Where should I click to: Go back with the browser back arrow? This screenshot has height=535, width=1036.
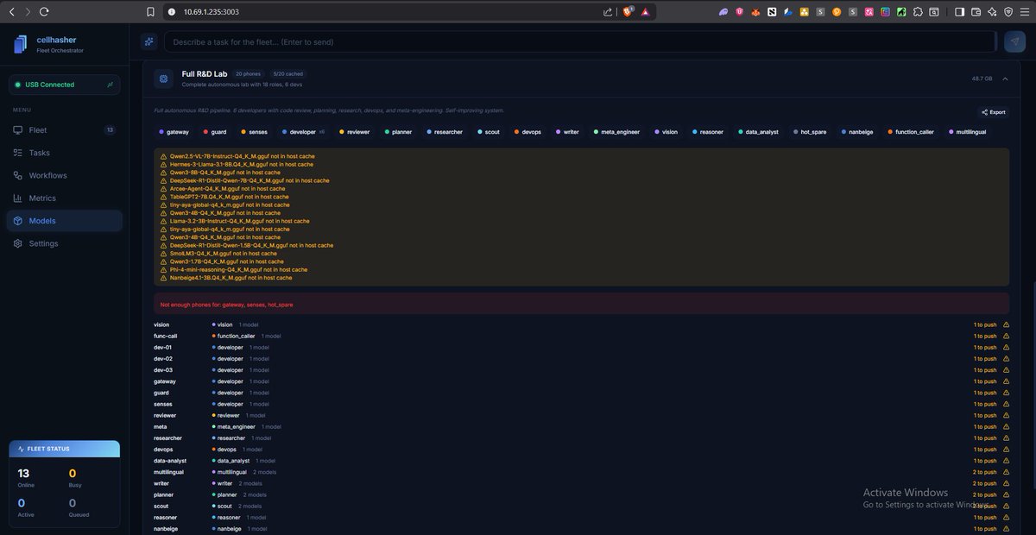pyautogui.click(x=11, y=11)
